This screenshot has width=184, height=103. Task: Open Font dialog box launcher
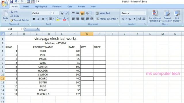coord(68,24)
